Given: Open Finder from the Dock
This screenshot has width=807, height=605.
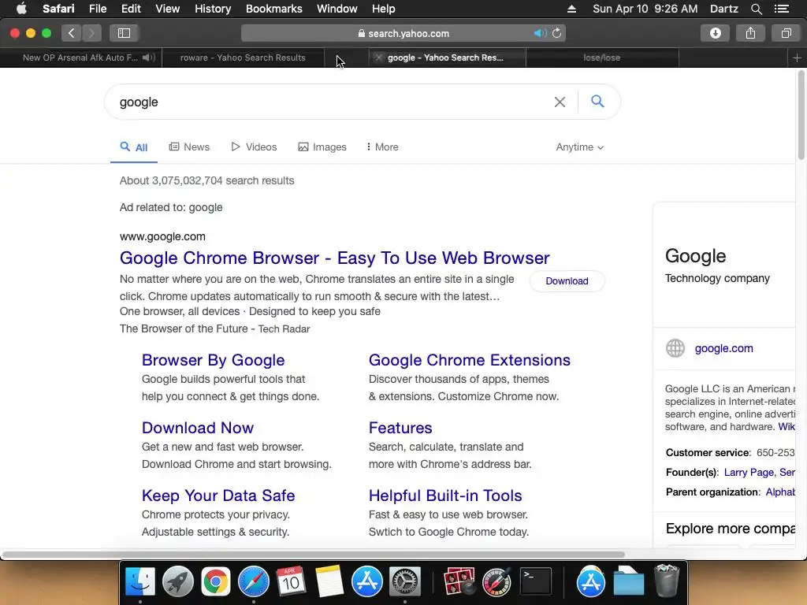Looking at the screenshot, I should [x=140, y=581].
